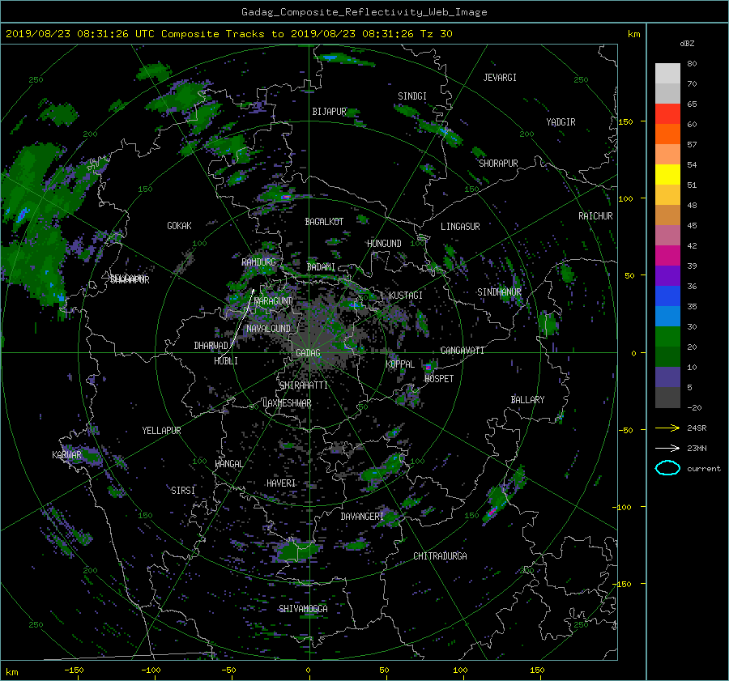
Task: Select the BIJAPUR city label
Action: coord(329,112)
